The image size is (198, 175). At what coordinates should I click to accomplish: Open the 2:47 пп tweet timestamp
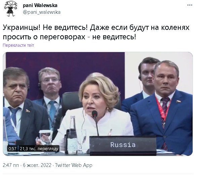click(11, 165)
